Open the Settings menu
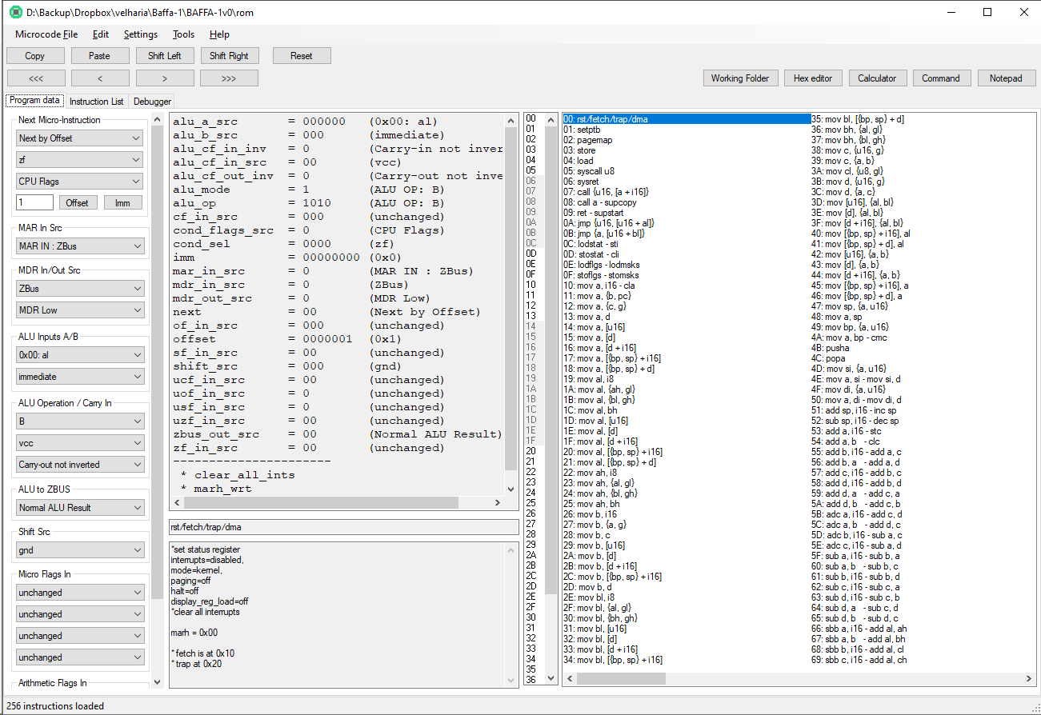The image size is (1041, 715). point(141,34)
